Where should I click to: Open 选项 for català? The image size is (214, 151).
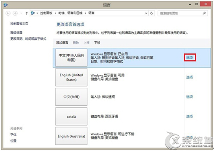(x=190, y=116)
